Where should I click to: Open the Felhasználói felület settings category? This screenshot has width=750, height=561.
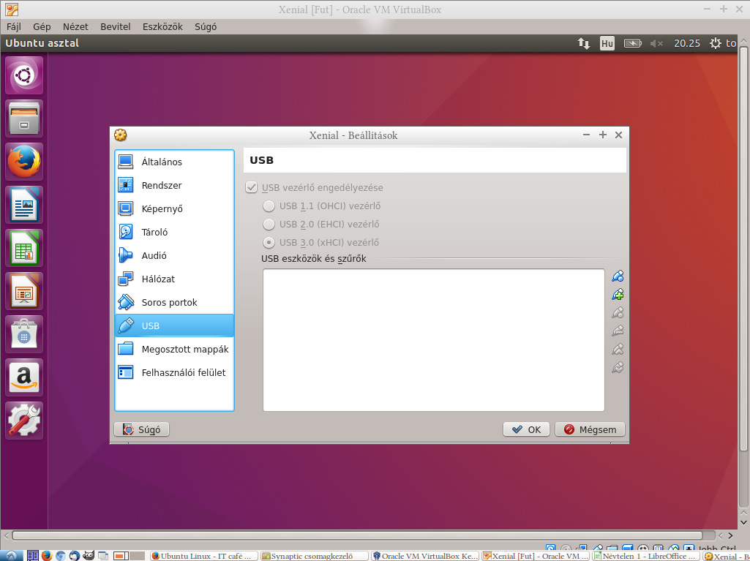[174, 372]
